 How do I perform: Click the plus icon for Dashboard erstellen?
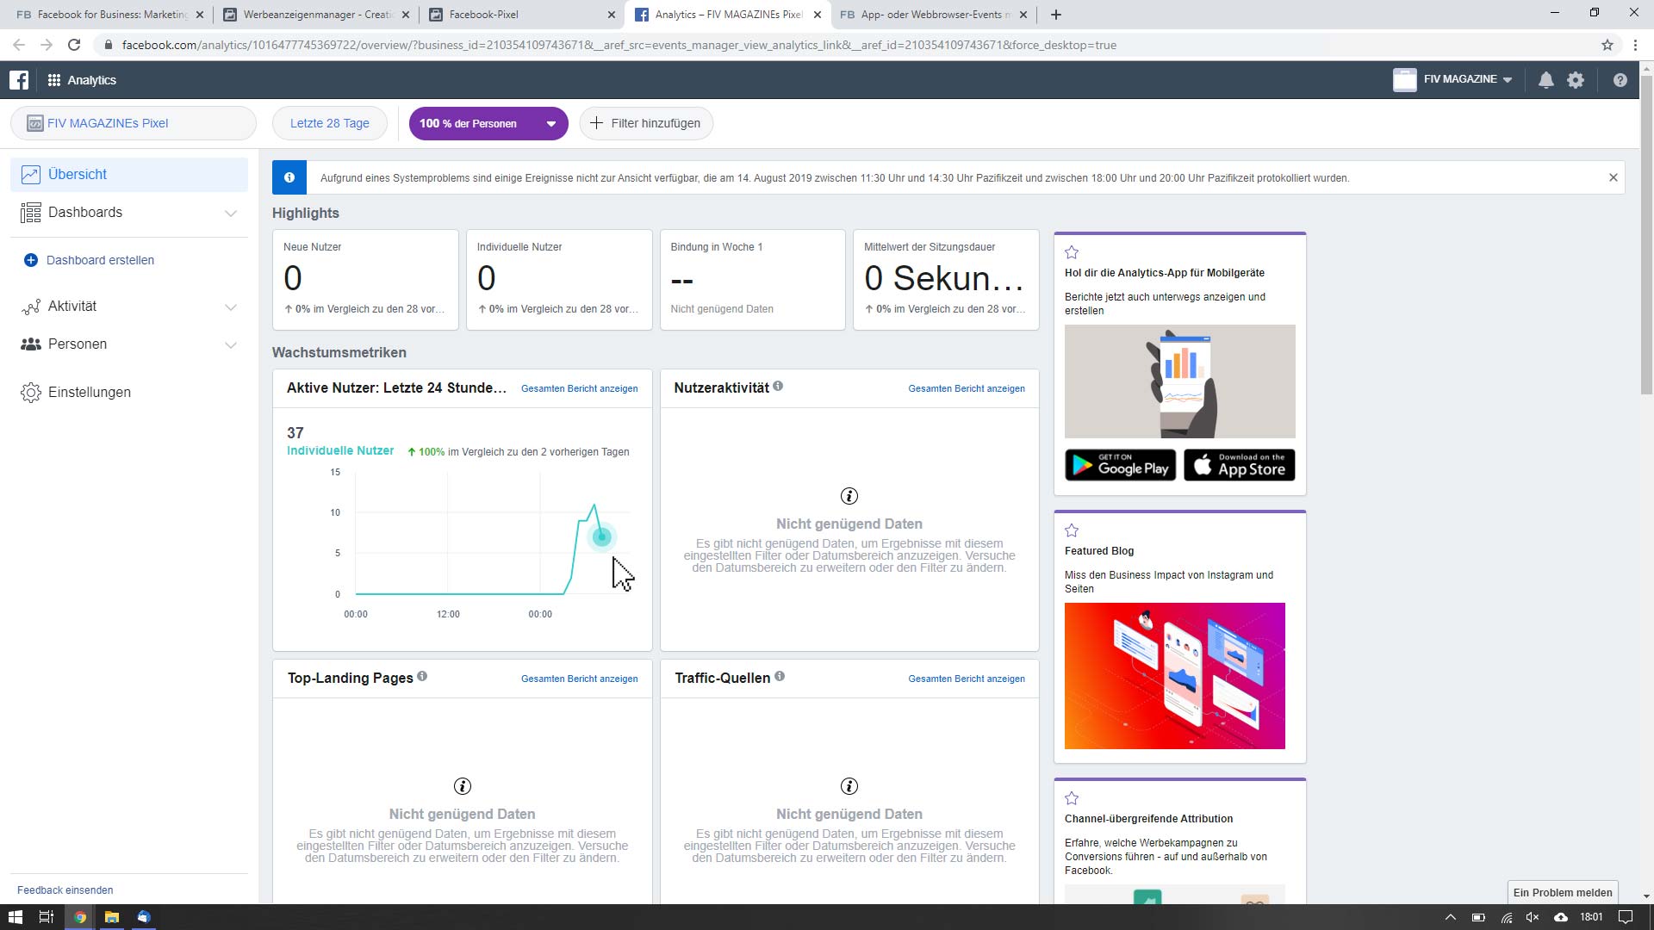(31, 260)
